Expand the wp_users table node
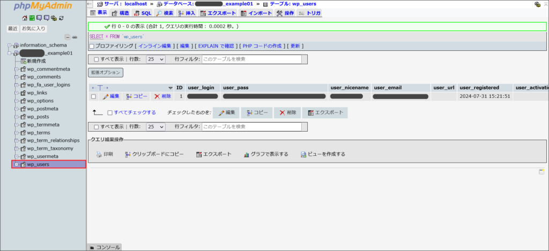This screenshot has width=549, height=251. [16, 164]
